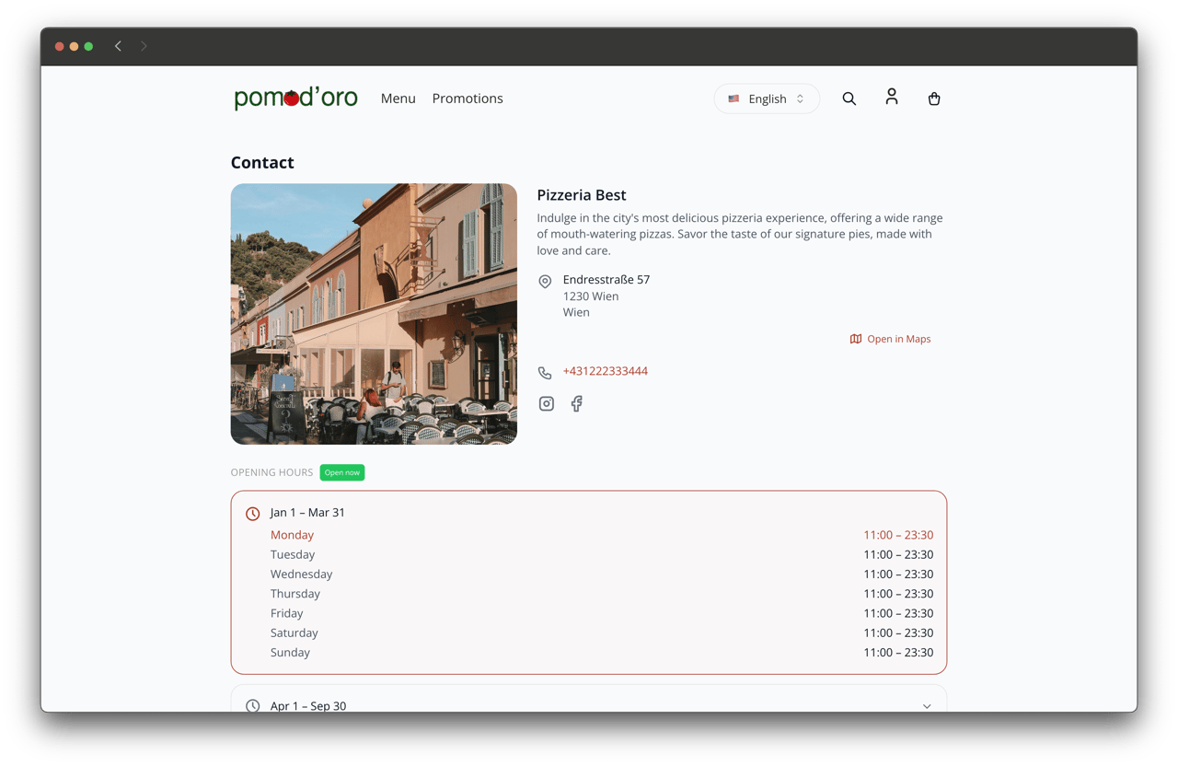1178x766 pixels.
Task: Click the Apr 1 – Sep 30 date range
Action: pyautogui.click(x=308, y=706)
